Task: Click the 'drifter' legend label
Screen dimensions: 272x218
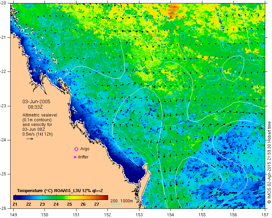Action: tap(83, 157)
